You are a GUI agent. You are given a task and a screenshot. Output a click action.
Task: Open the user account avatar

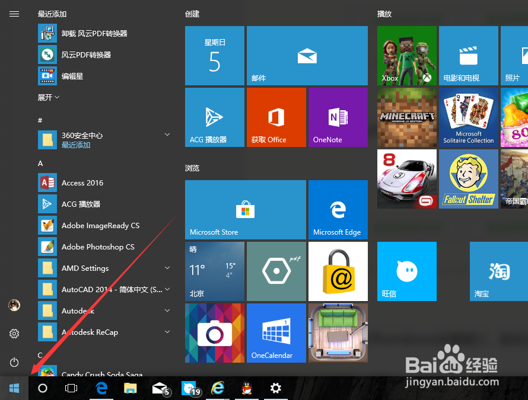click(14, 305)
